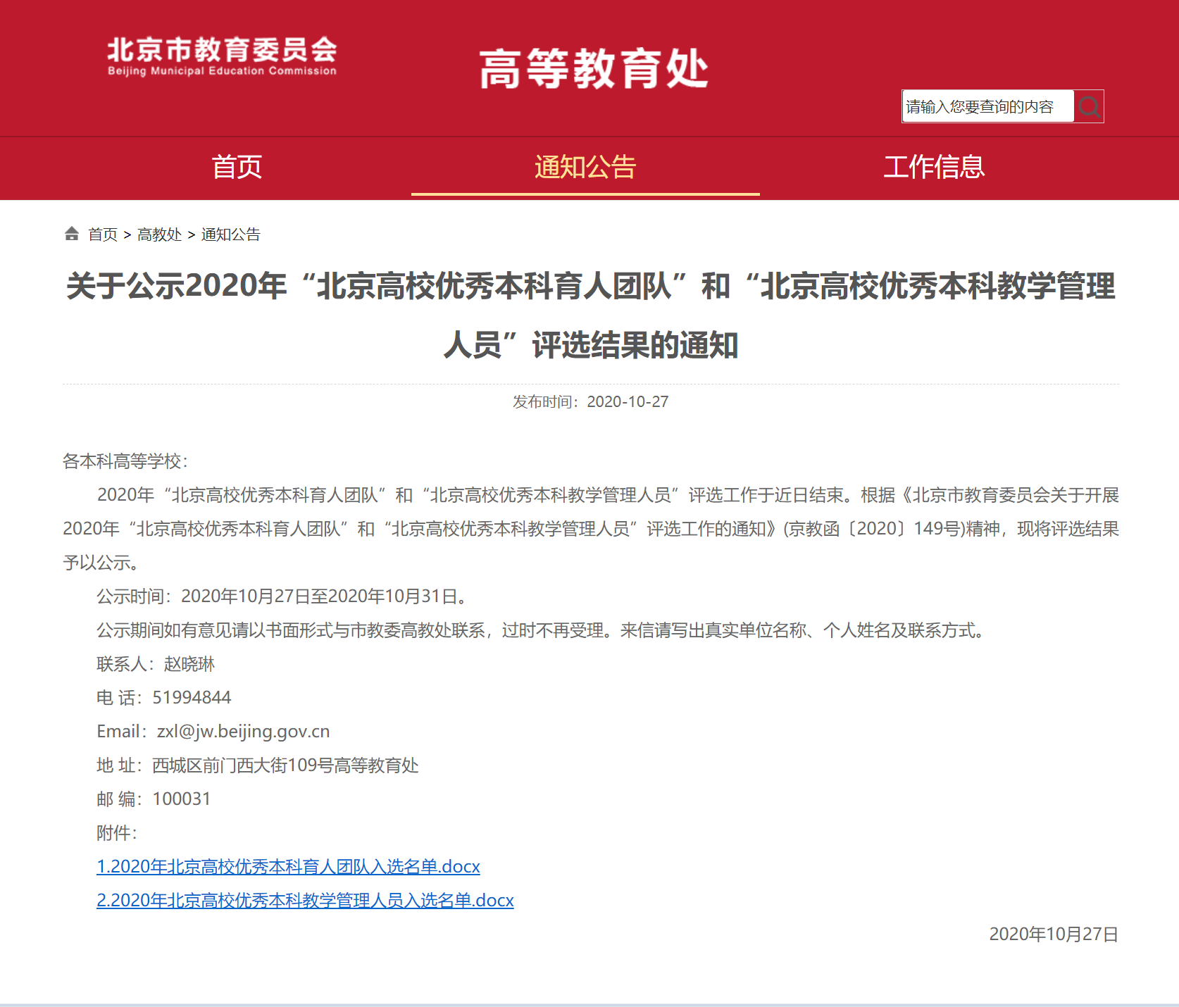The width and height of the screenshot is (1179, 1007).
Task: Focus the search input field
Action: [x=987, y=106]
